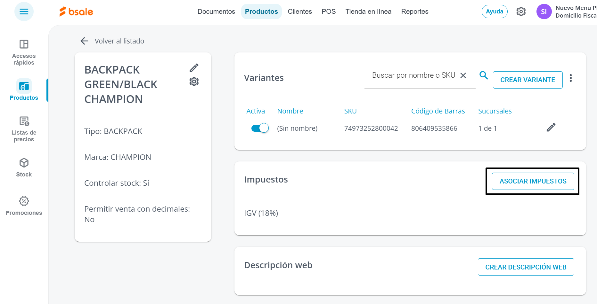Go to the bsale logo home
The width and height of the screenshot is (597, 304).
point(76,12)
